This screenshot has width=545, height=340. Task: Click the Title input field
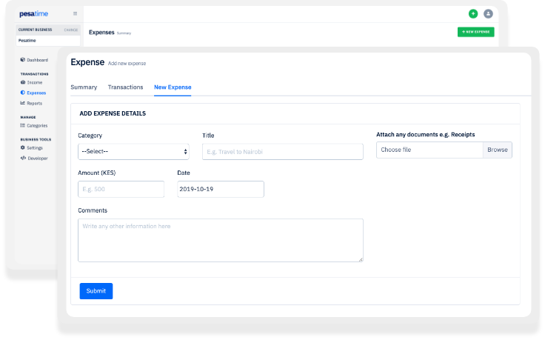[283, 152]
